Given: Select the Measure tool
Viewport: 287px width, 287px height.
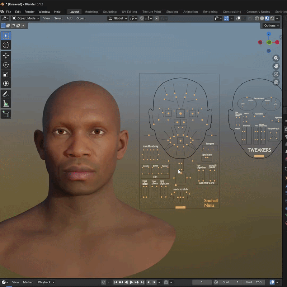Looking at the screenshot, I should pyautogui.click(x=6, y=104).
